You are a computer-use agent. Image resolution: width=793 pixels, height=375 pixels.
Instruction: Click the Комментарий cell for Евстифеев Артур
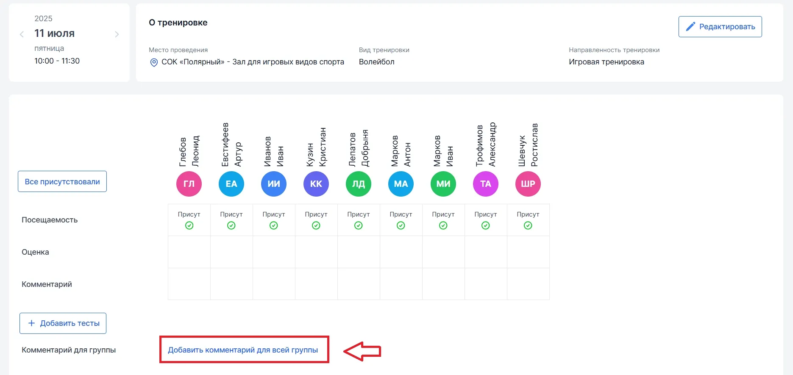pos(231,284)
